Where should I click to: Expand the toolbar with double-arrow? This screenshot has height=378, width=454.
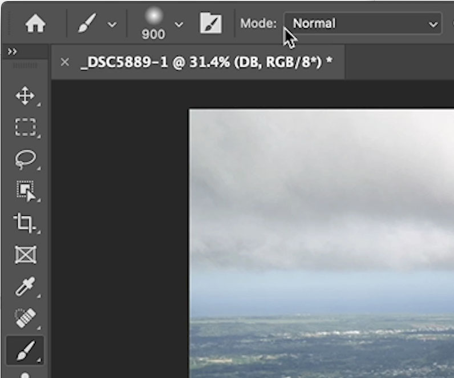pos(12,51)
